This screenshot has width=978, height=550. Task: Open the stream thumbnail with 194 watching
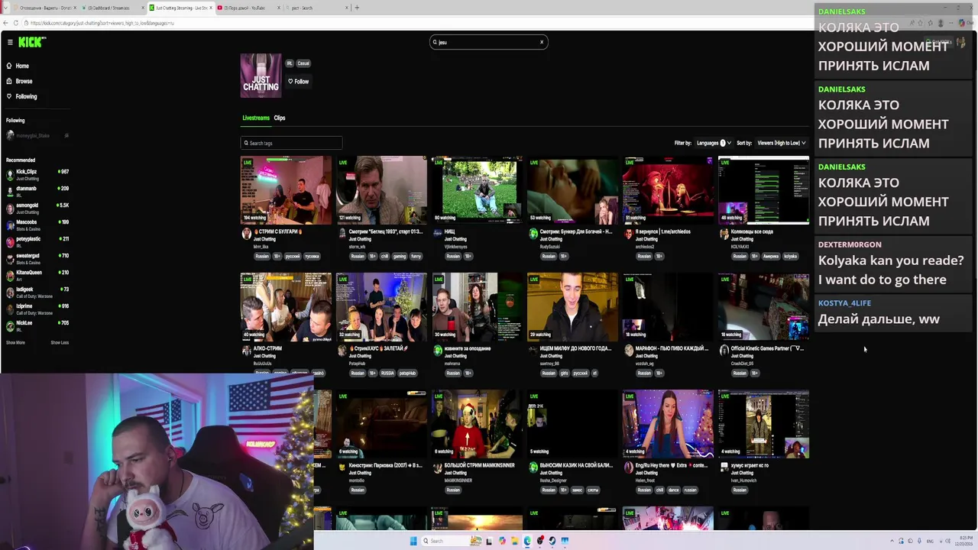[286, 189]
